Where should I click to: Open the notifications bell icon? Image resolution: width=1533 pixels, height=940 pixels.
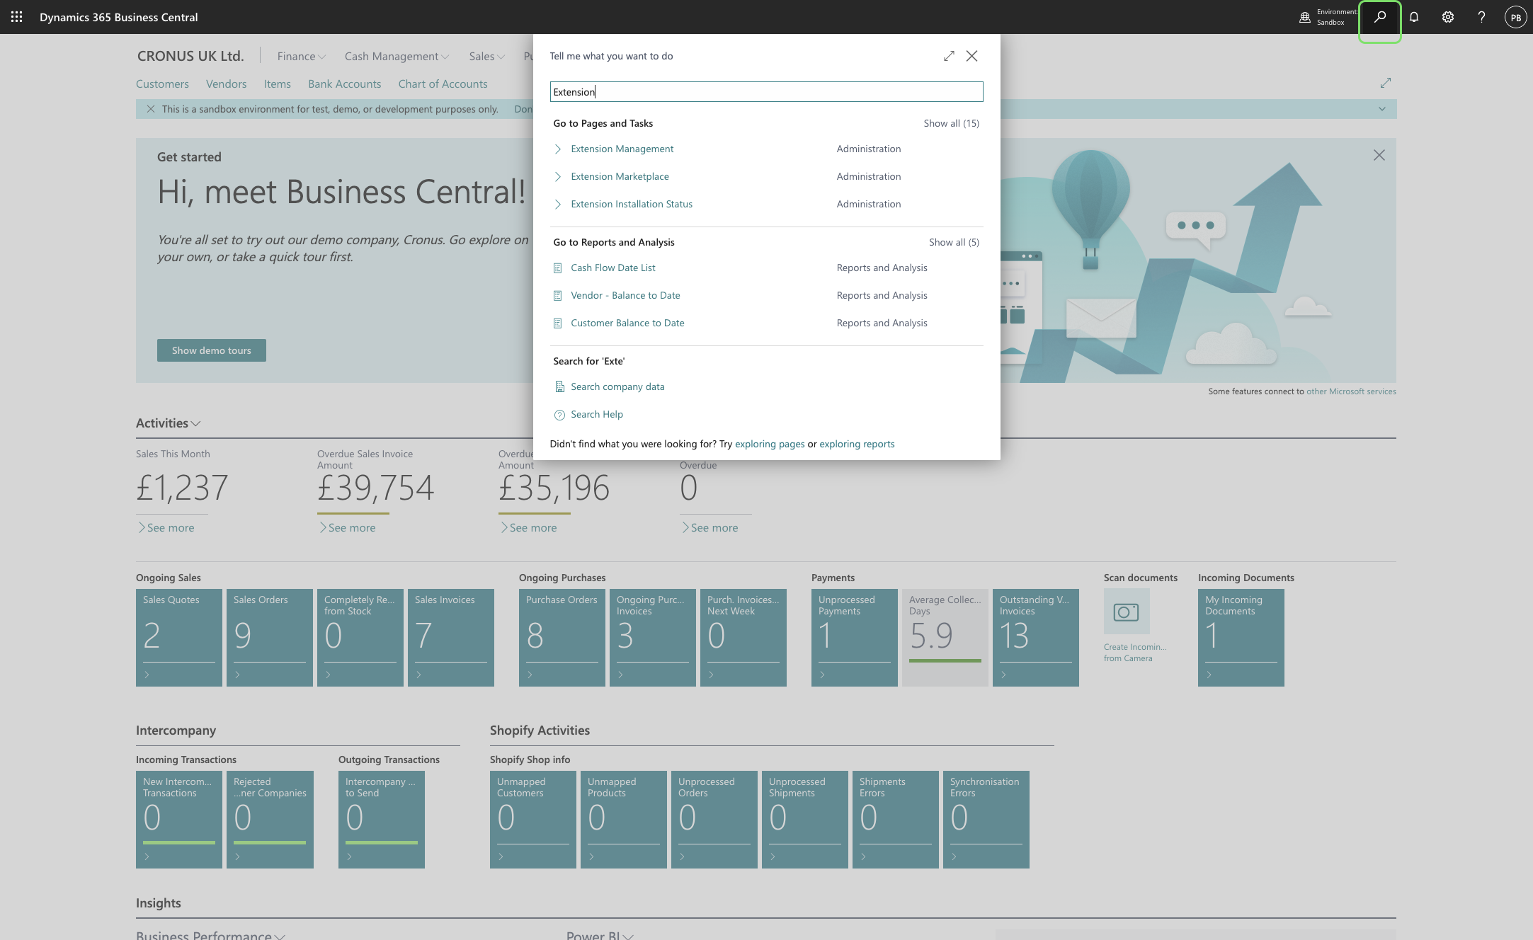coord(1414,17)
